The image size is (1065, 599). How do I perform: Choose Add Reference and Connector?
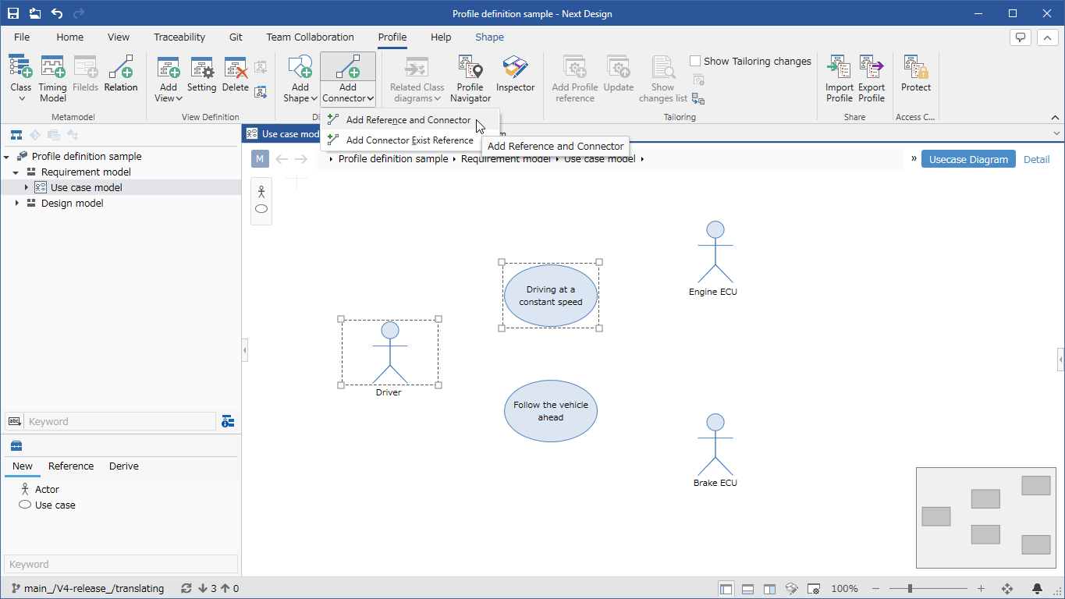click(x=409, y=120)
